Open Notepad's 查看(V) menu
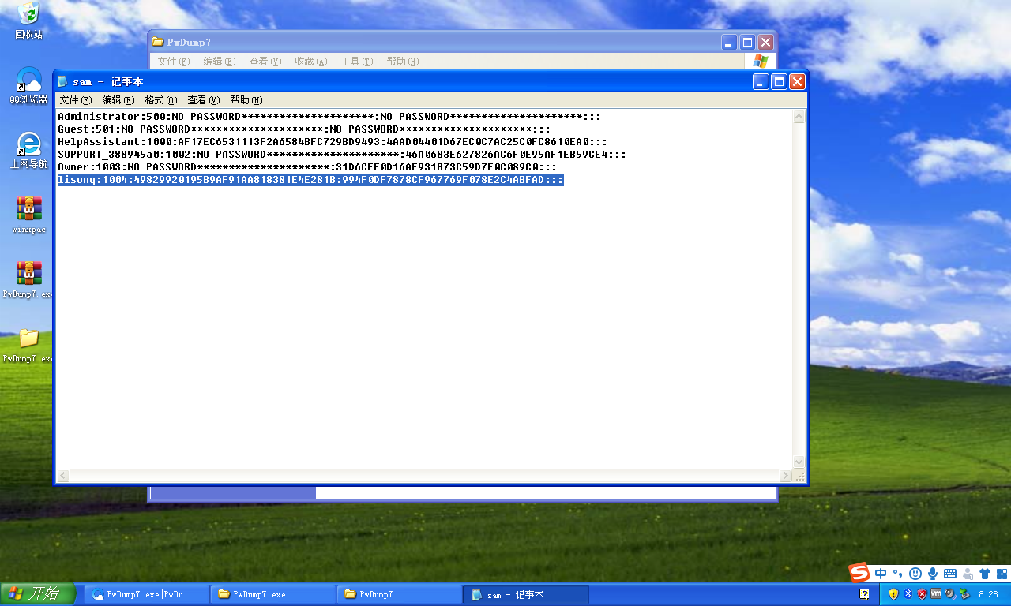 [204, 100]
